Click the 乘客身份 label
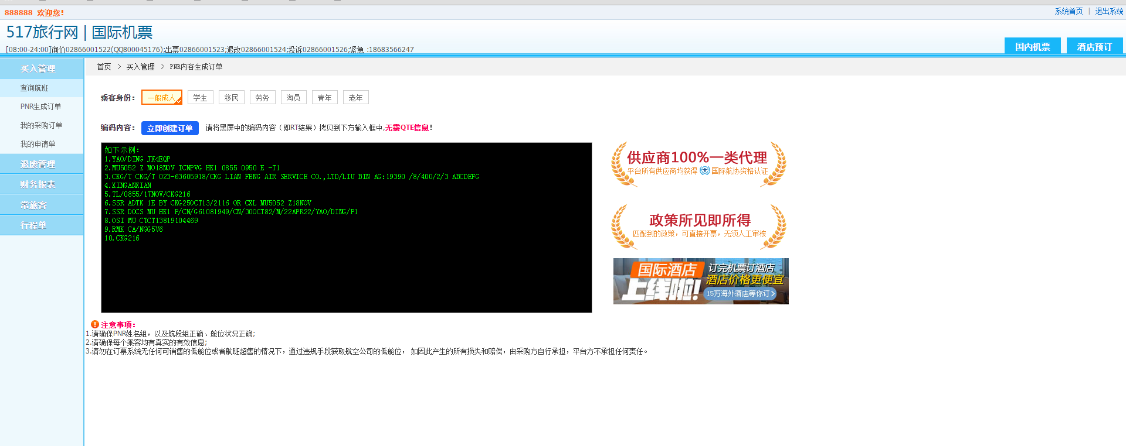Screen dimensions: 1126x446 (117, 98)
